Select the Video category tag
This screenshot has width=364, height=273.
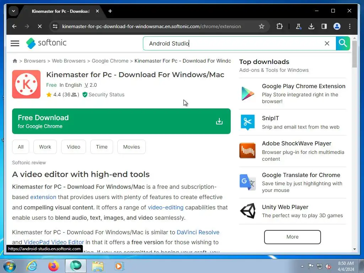(73, 147)
